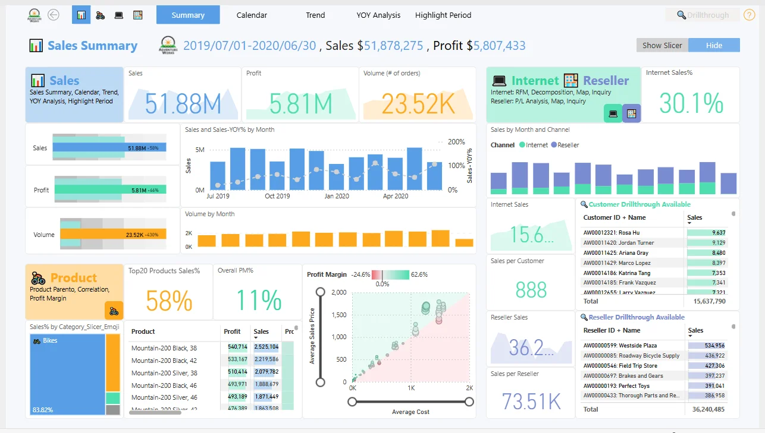Click the top handle of Average Sales Price slider
The image size is (765, 433).
pyautogui.click(x=321, y=292)
